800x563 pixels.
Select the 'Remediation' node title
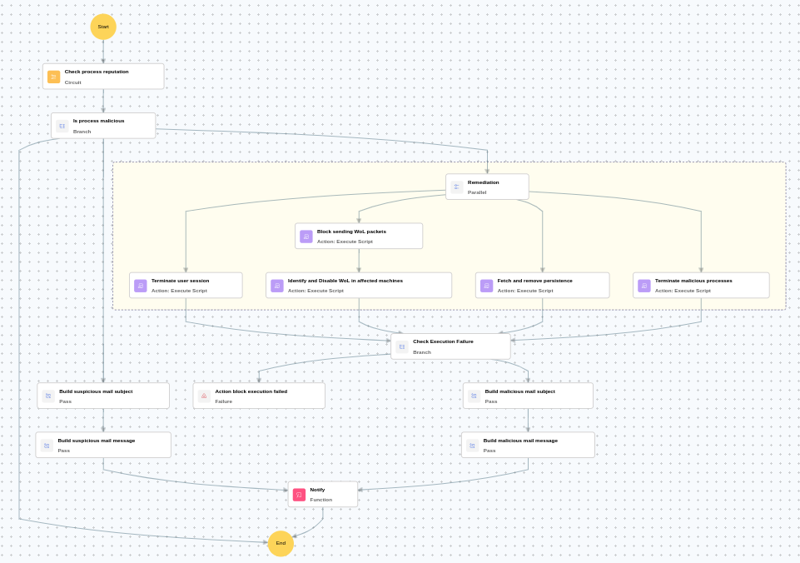(x=483, y=182)
